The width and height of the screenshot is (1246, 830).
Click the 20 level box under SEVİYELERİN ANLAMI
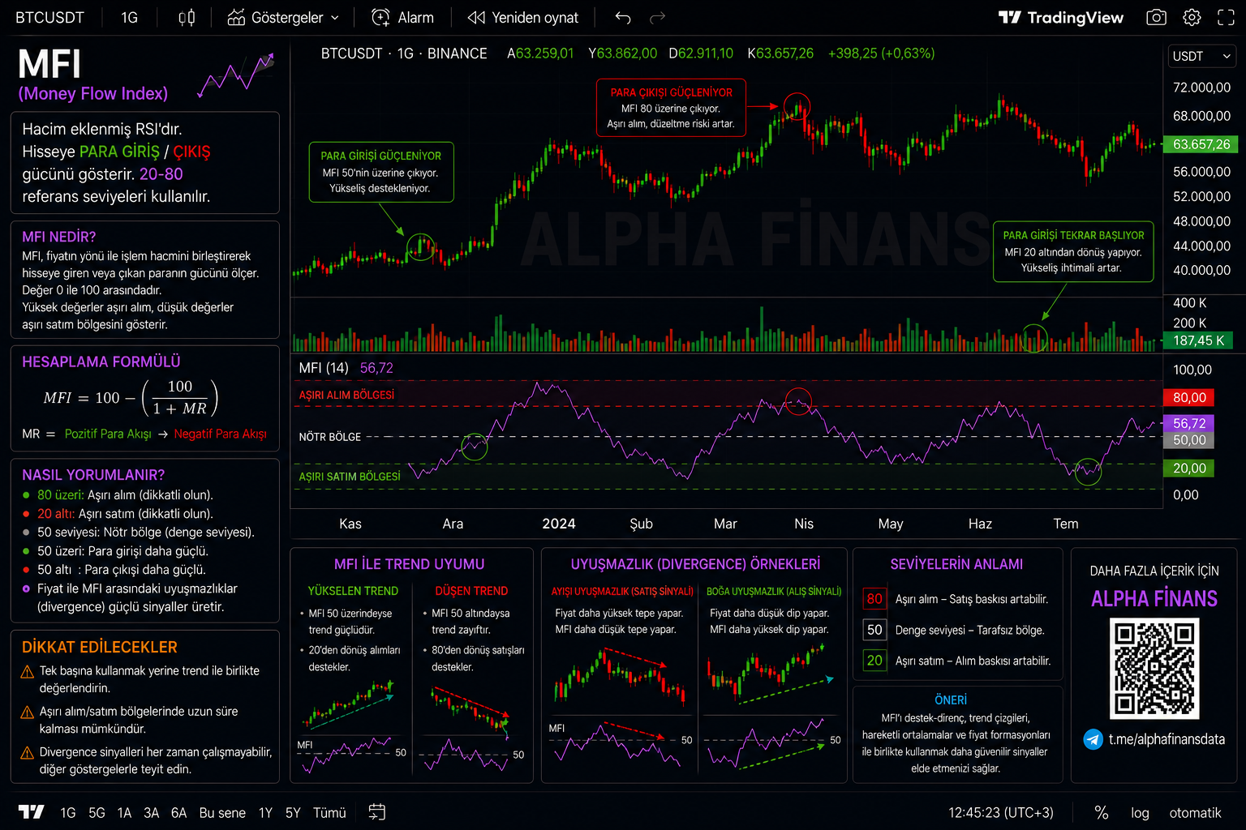(x=874, y=661)
